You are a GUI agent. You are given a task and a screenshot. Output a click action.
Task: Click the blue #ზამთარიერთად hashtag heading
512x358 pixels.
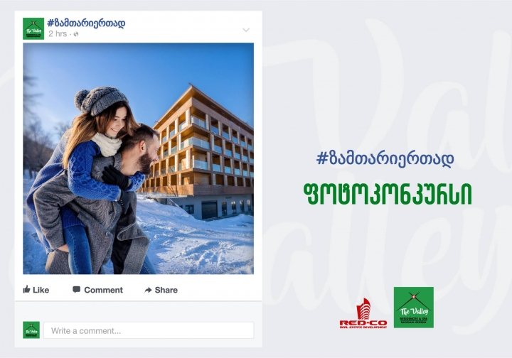[385, 159]
